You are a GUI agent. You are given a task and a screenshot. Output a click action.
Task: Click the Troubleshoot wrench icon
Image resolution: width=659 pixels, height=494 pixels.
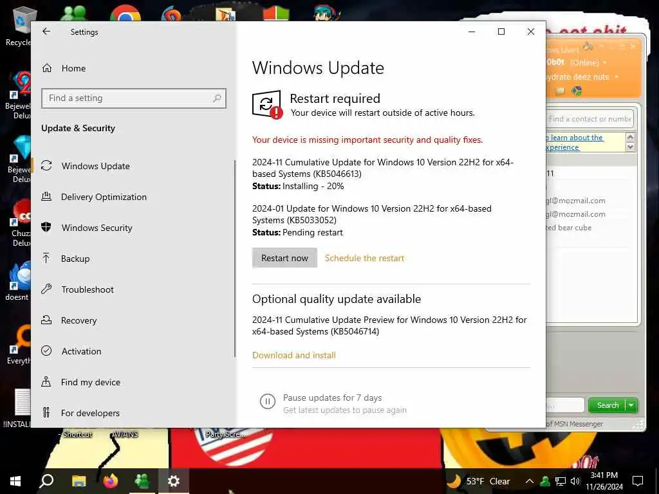pos(46,289)
